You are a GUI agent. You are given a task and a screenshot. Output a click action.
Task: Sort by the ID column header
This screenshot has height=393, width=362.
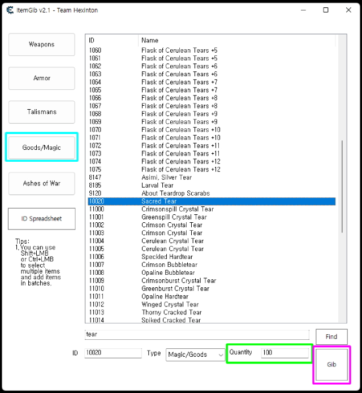(x=113, y=40)
